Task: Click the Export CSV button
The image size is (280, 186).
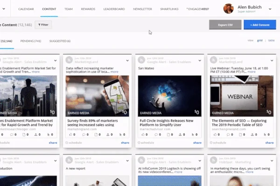Action: pos(225,25)
